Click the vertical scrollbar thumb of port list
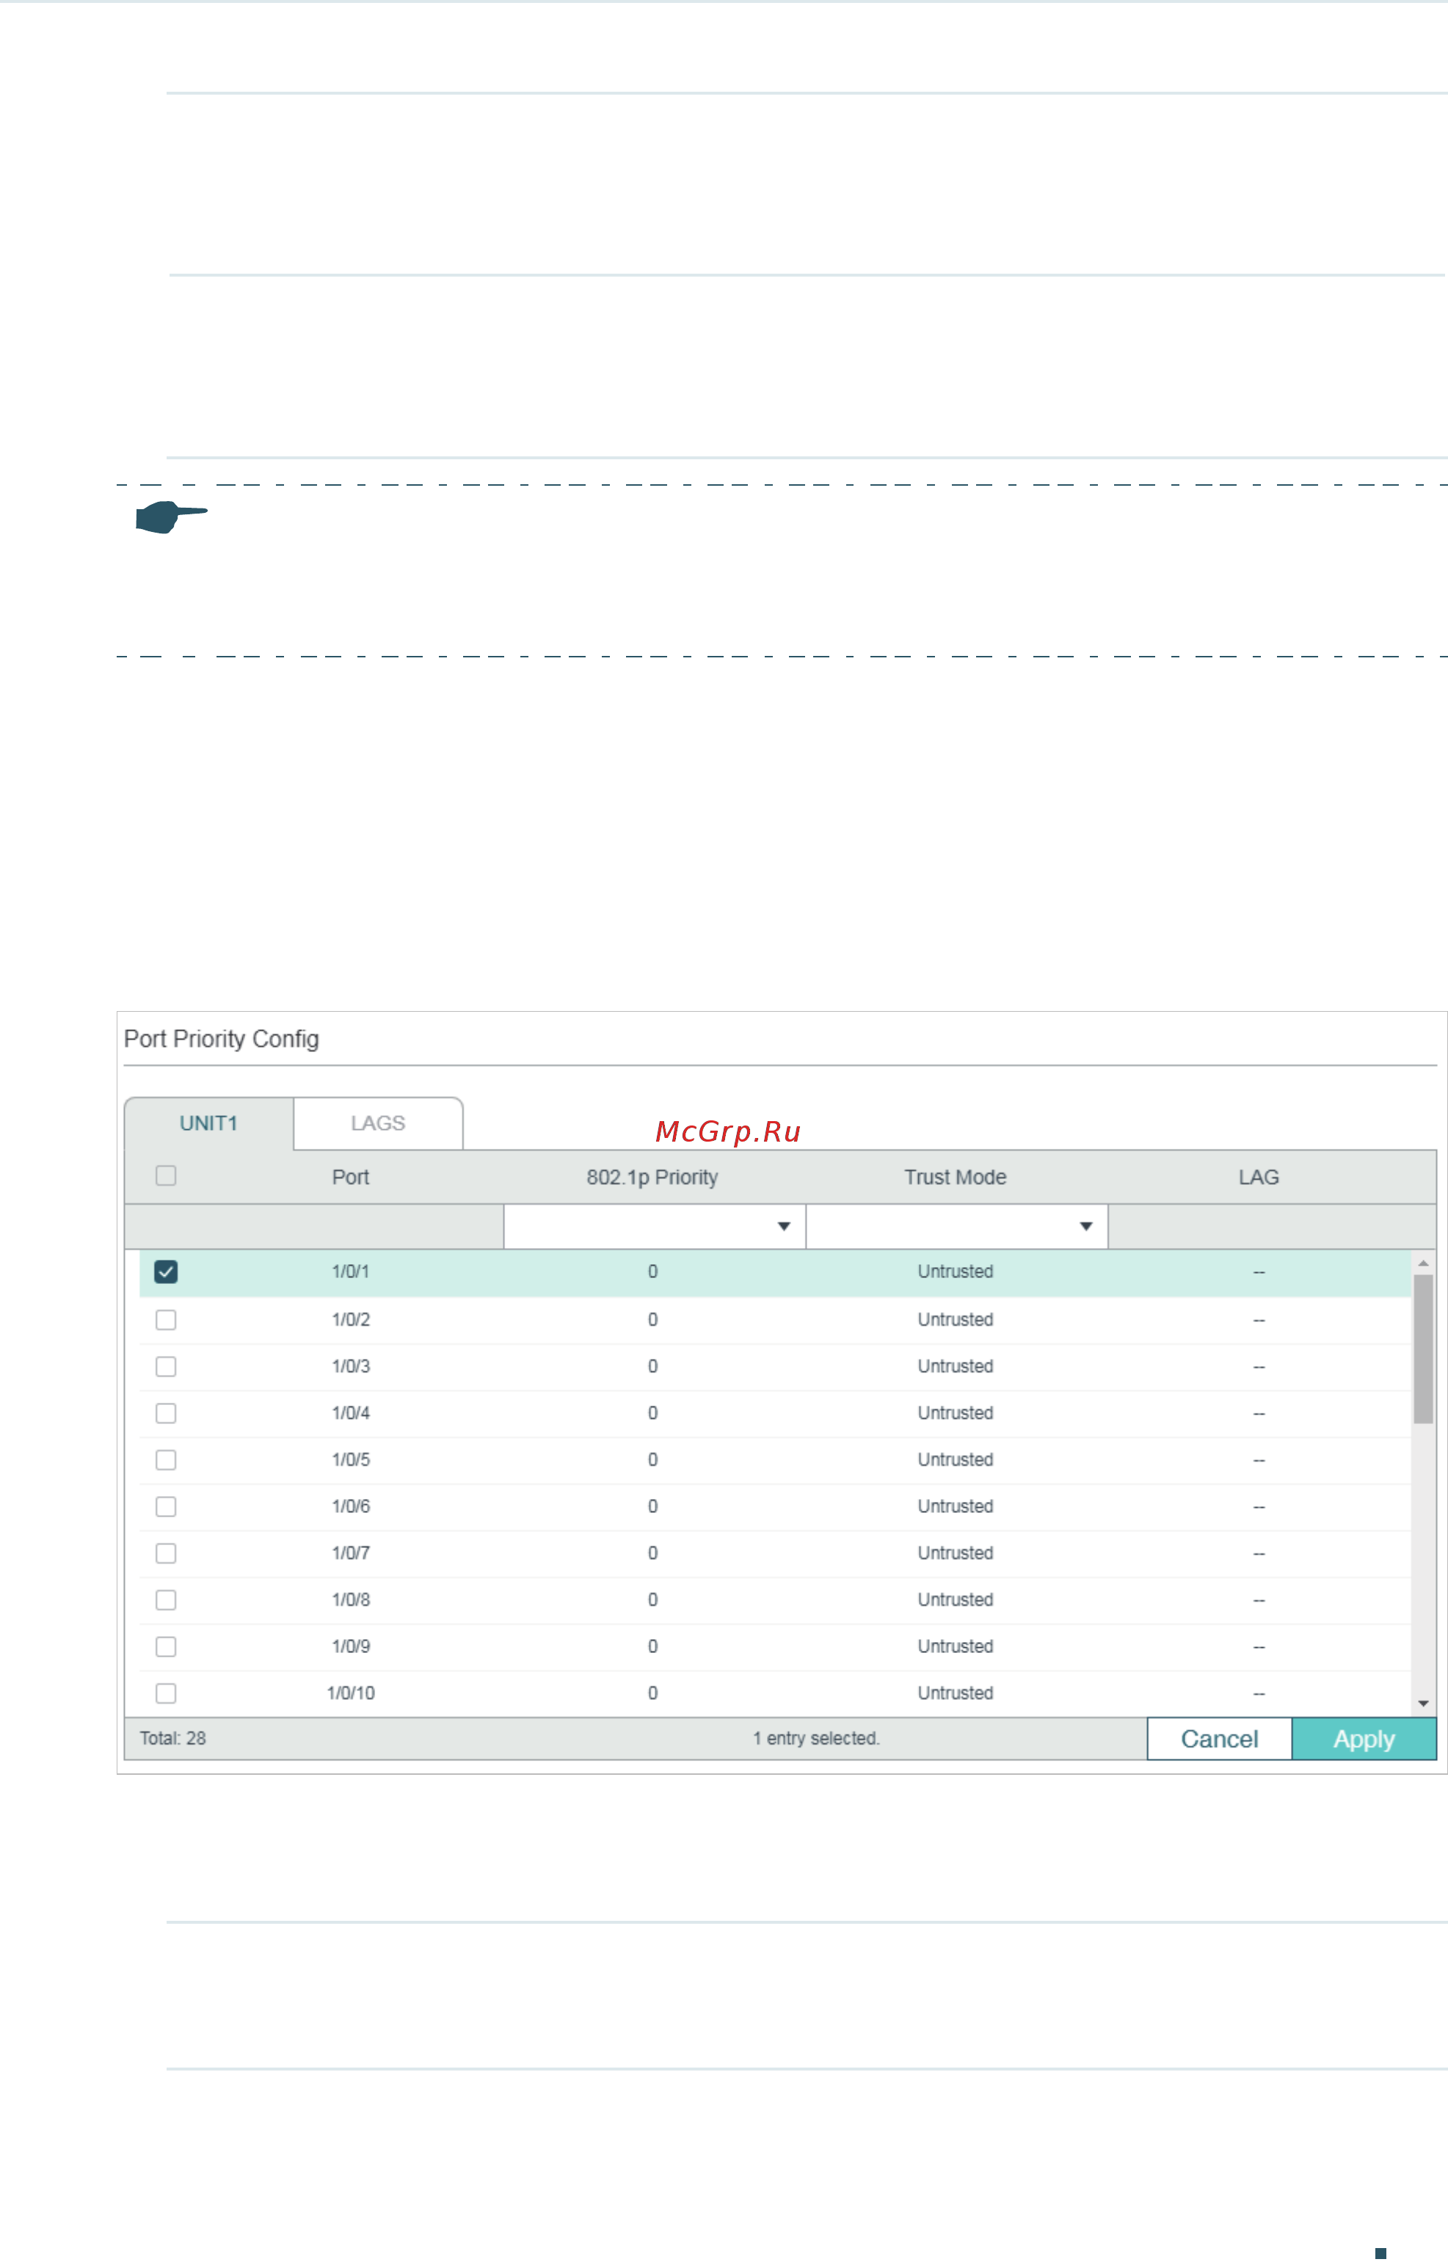Screen dimensions: 1448x2262 click(1424, 1349)
